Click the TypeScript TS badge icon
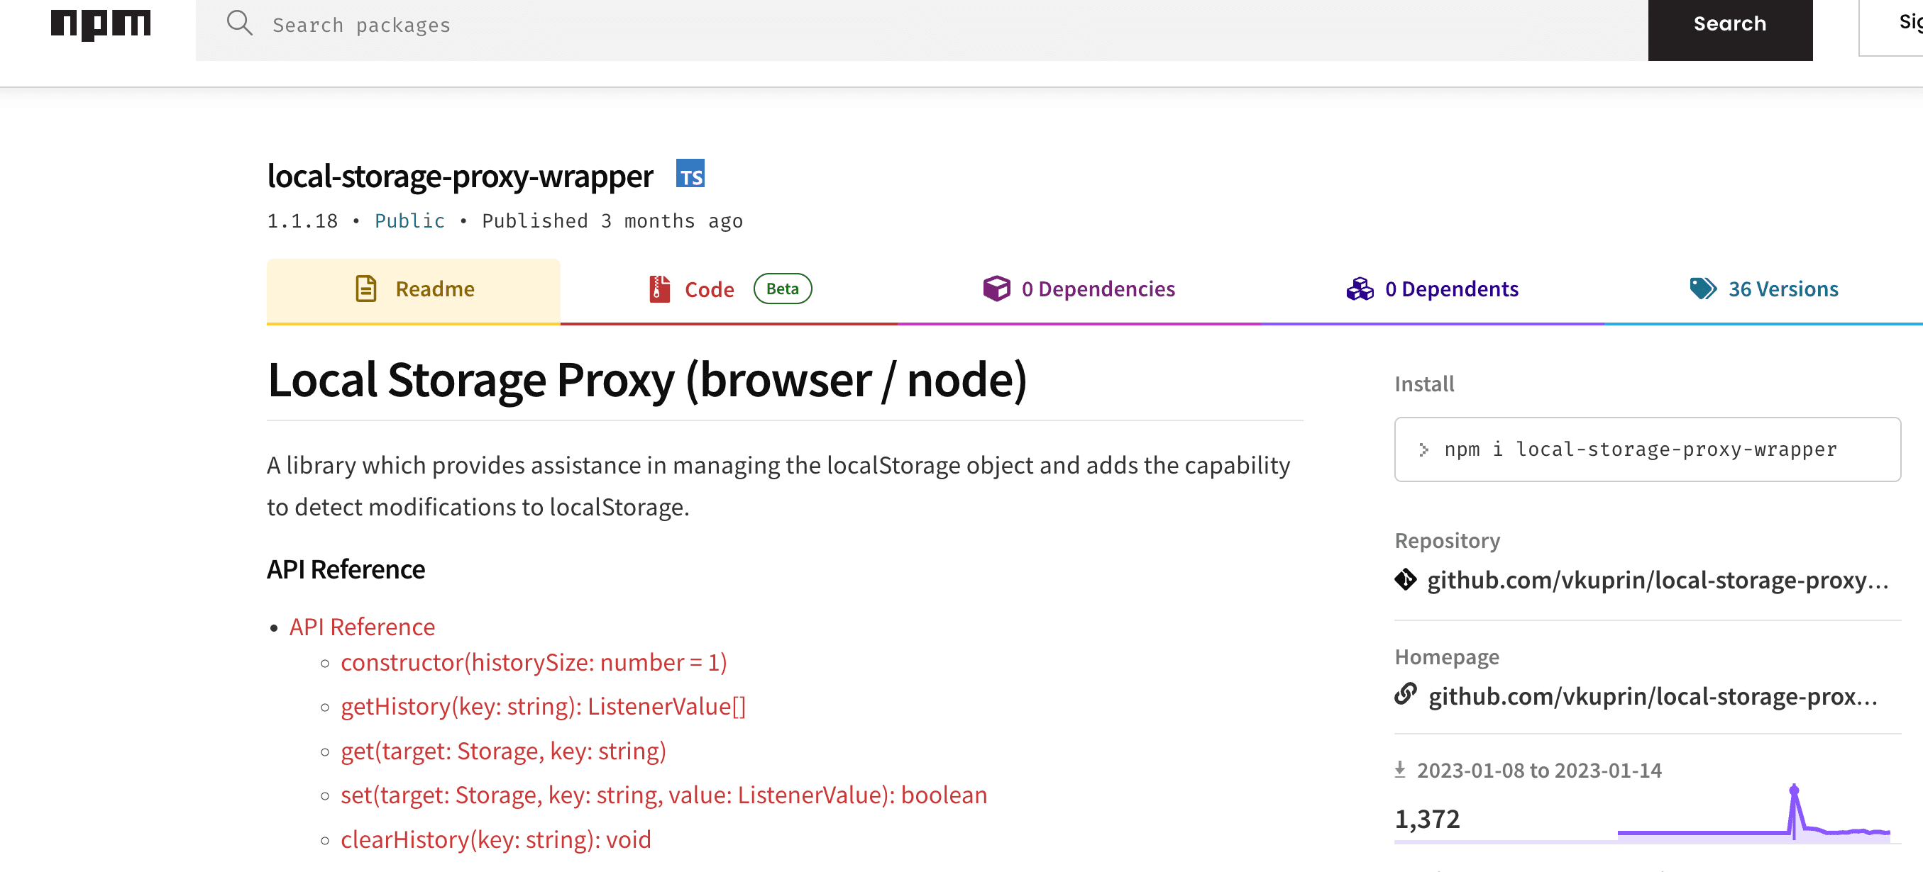Viewport: 1923px width, 872px height. [x=690, y=174]
